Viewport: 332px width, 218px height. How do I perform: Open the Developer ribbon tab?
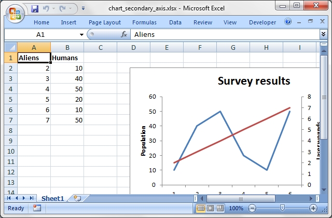262,22
